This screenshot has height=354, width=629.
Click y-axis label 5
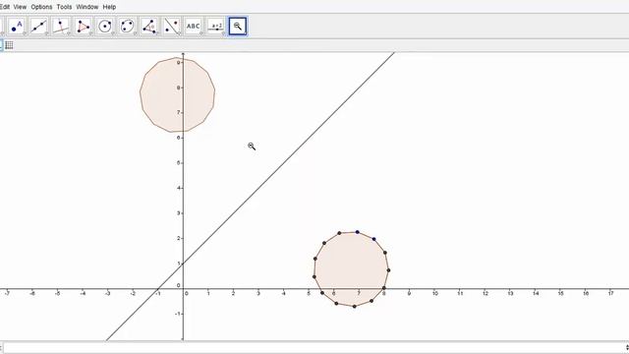[179, 163]
